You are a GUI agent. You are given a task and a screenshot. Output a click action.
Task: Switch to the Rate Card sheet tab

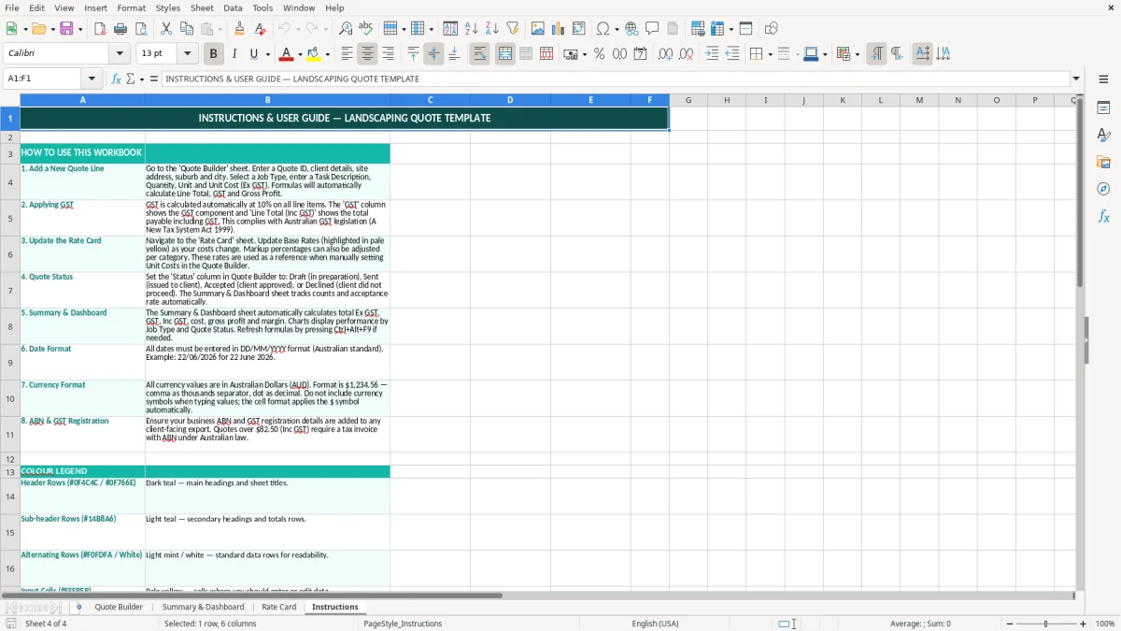pyautogui.click(x=278, y=608)
